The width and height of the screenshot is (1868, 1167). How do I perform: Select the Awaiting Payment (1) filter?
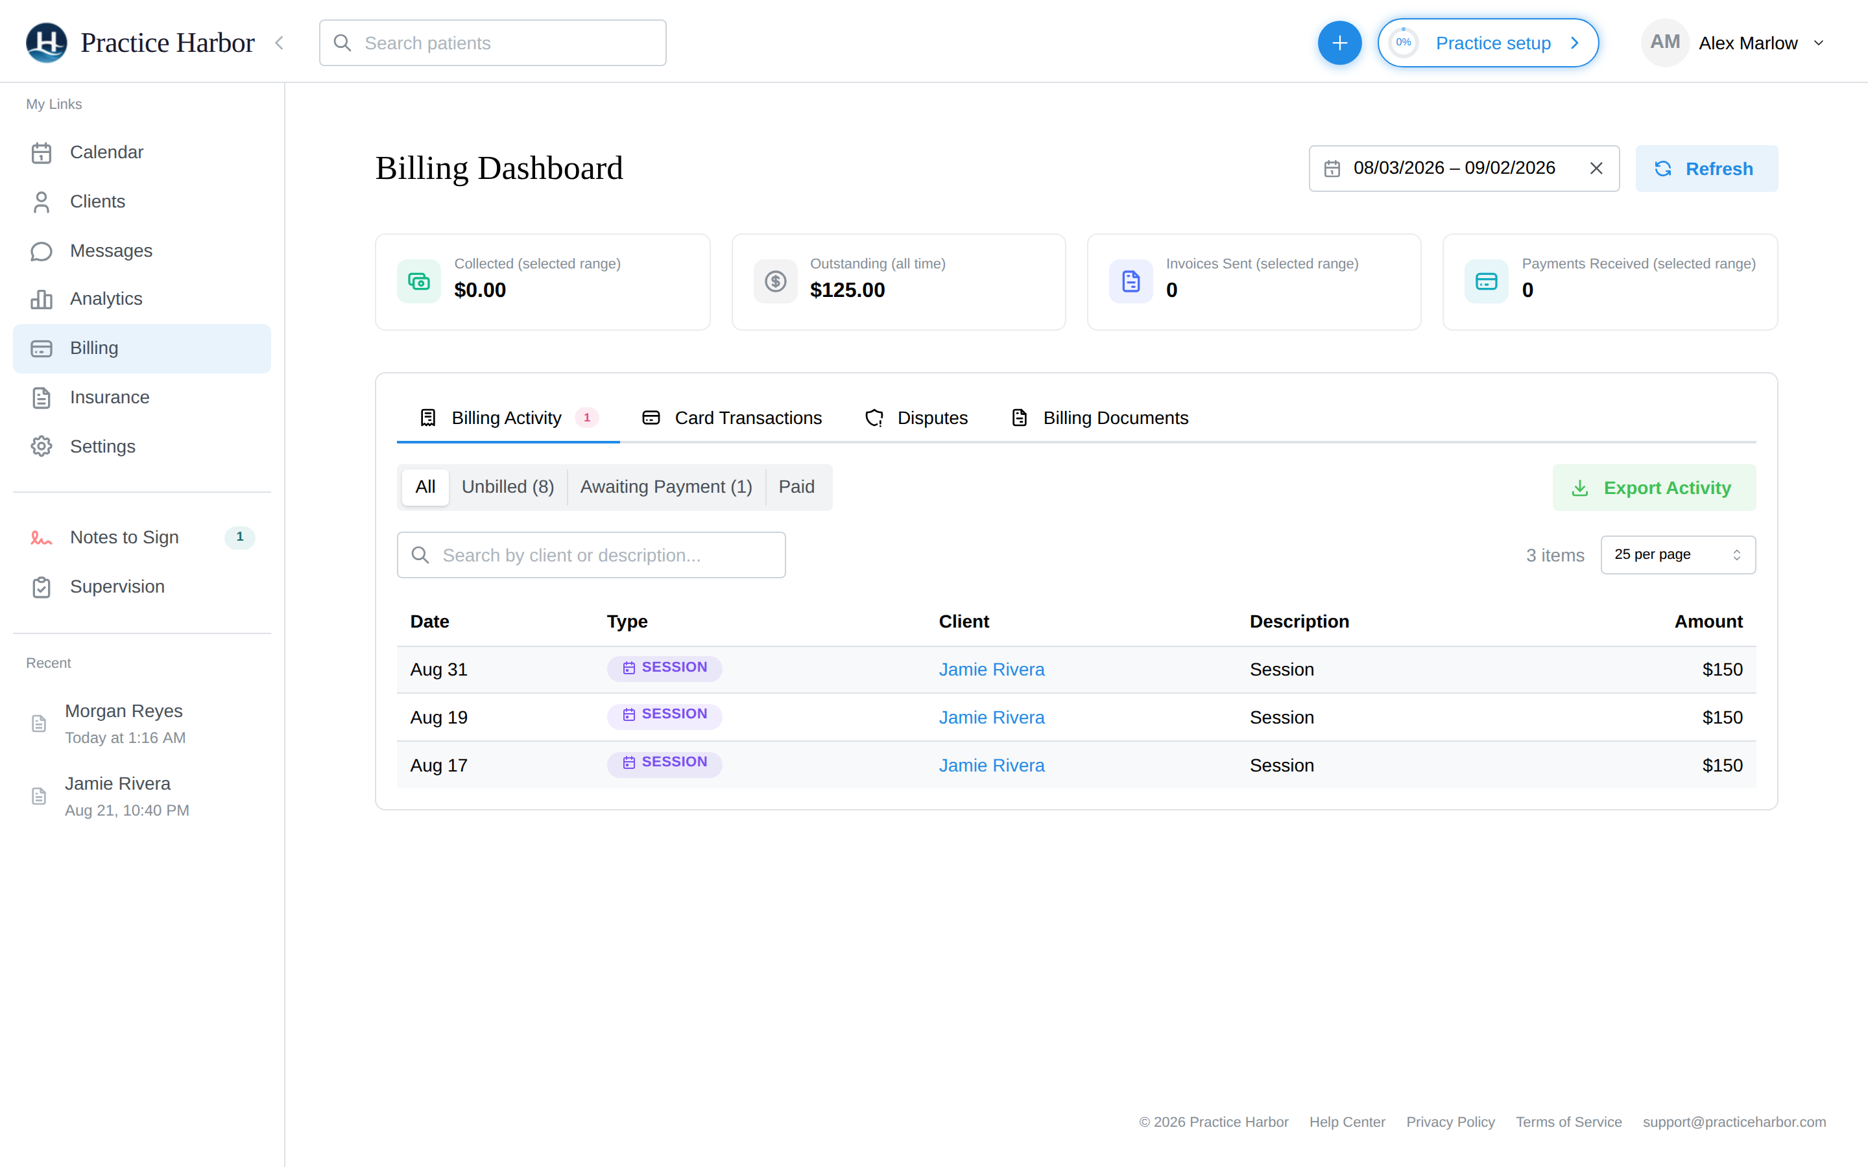coord(666,487)
